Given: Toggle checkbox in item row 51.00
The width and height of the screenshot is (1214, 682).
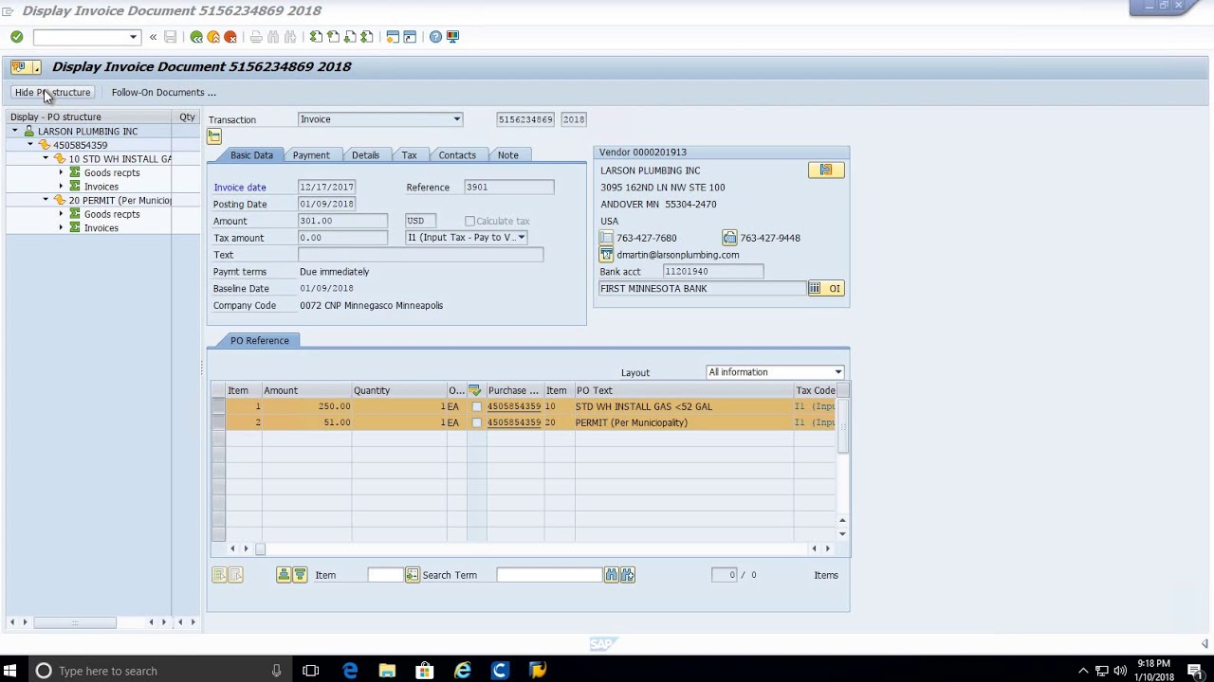Looking at the screenshot, I should pyautogui.click(x=477, y=422).
